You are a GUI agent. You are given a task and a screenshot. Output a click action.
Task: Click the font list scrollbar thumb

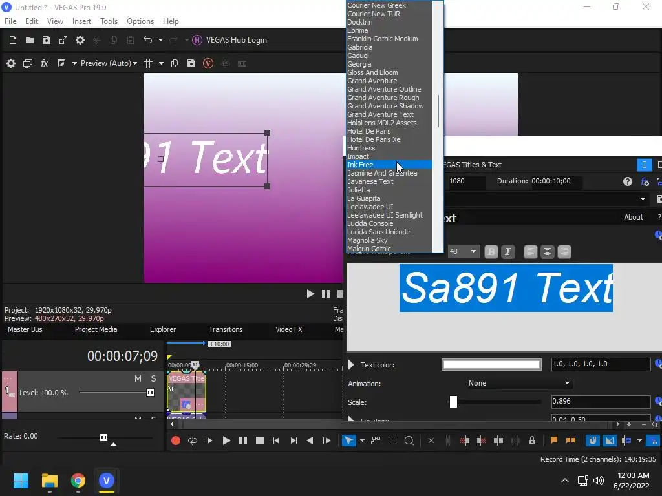pyautogui.click(x=438, y=111)
